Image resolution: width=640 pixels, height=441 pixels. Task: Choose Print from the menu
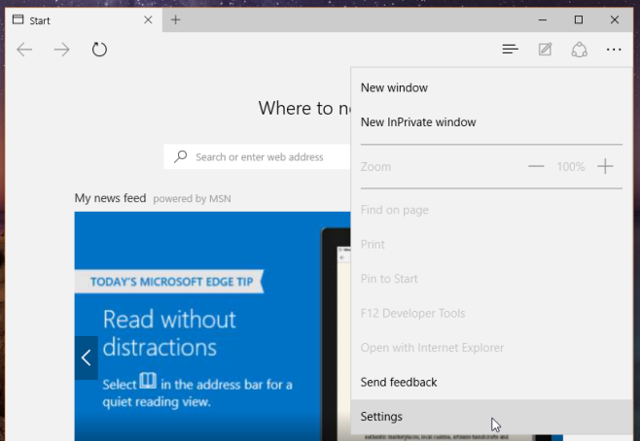tap(492, 244)
